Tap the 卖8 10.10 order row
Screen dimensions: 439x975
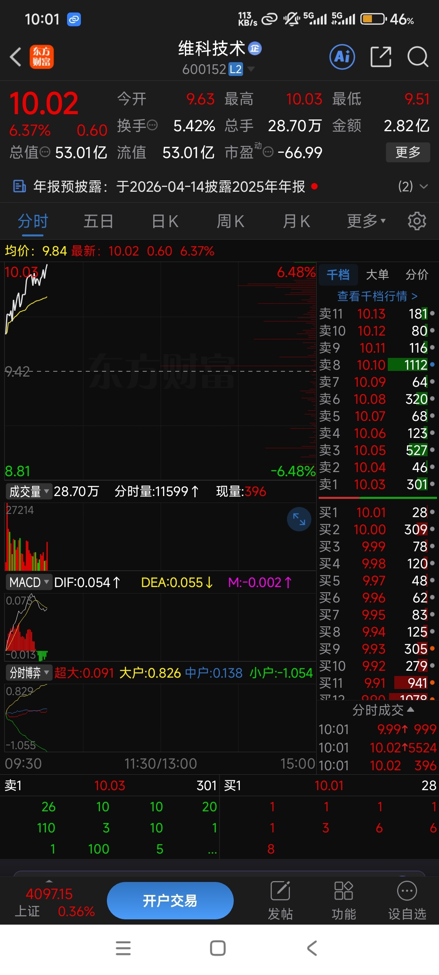(377, 365)
